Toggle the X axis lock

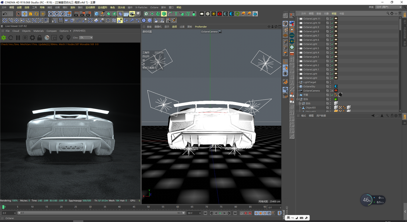pyautogui.click(x=51, y=14)
